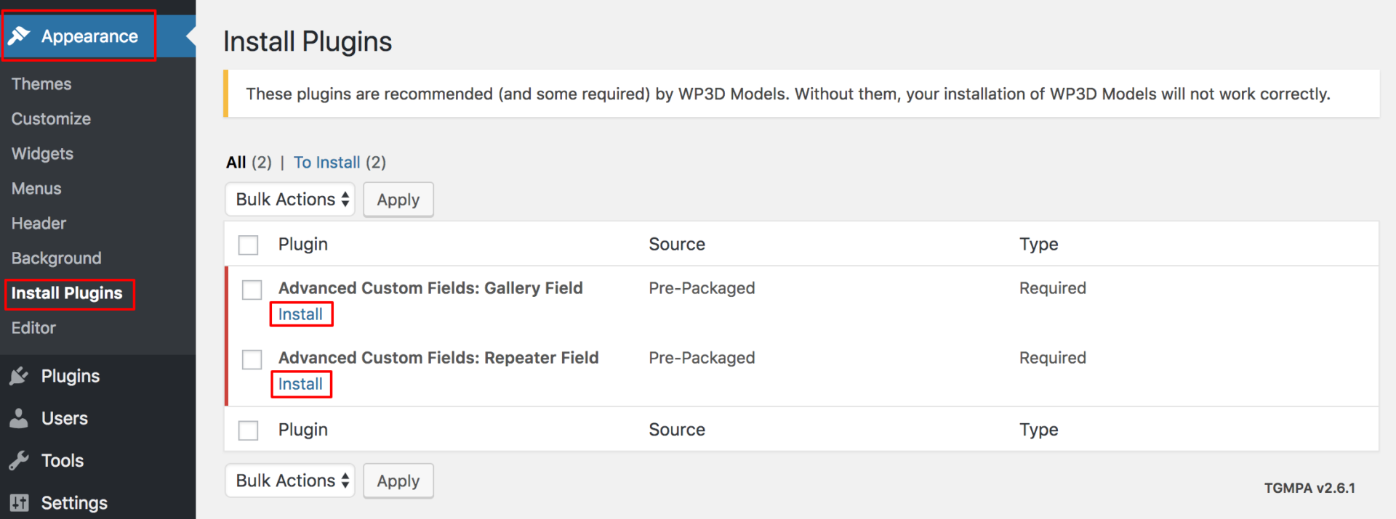
Task: Select Install Plugins in the sidebar
Action: point(66,293)
